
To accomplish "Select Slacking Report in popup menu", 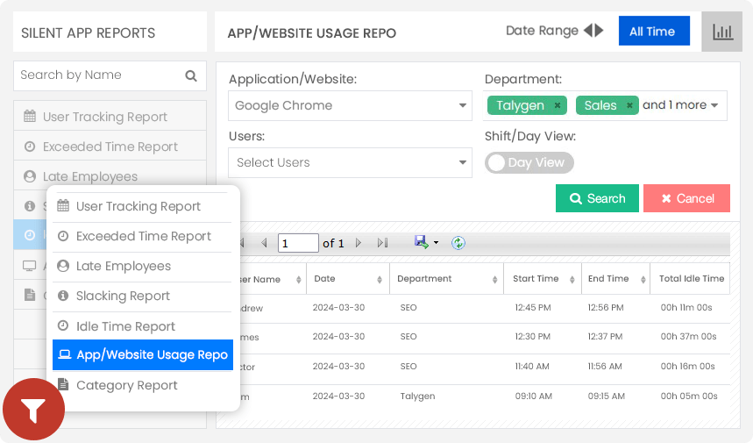I will pyautogui.click(x=142, y=296).
